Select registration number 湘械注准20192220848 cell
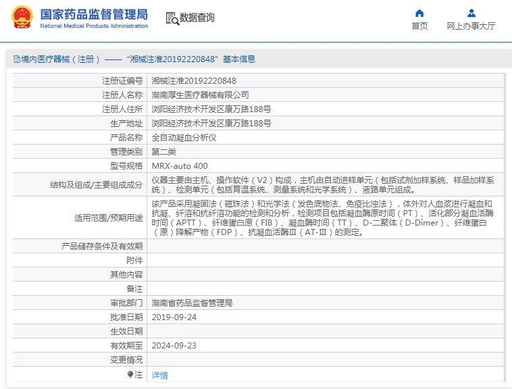The image size is (512, 389). (194, 80)
